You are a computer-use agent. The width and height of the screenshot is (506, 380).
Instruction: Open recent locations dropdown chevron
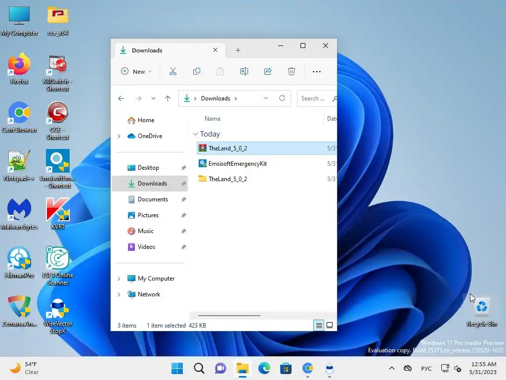click(153, 98)
